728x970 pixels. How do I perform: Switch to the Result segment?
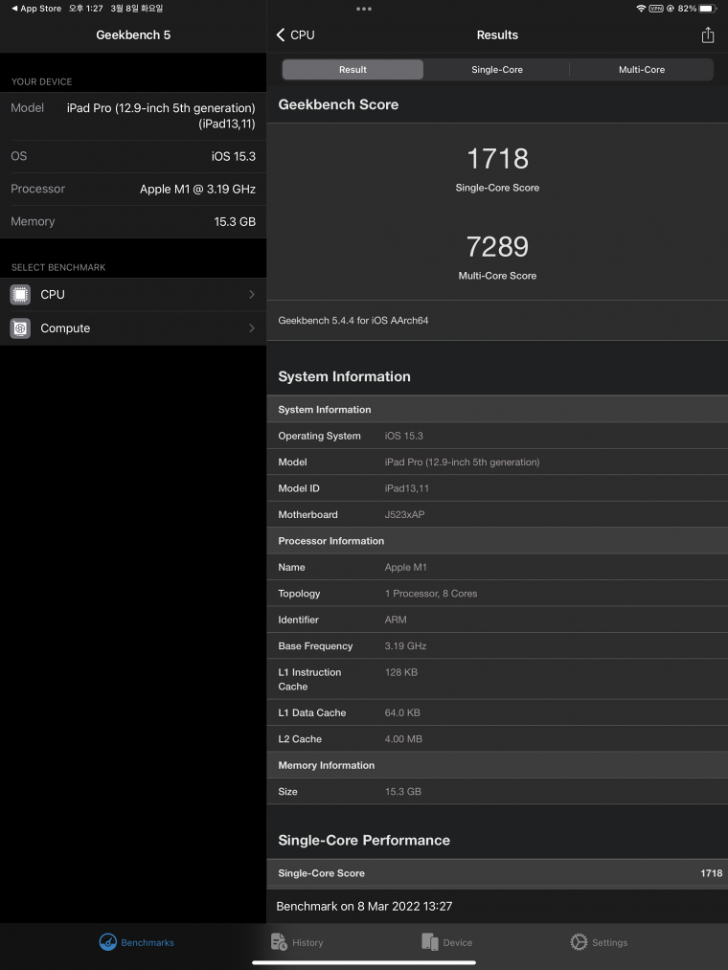point(353,70)
